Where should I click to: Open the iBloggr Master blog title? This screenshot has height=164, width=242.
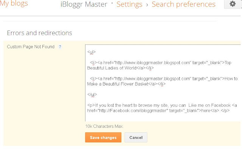pyautogui.click(x=84, y=4)
